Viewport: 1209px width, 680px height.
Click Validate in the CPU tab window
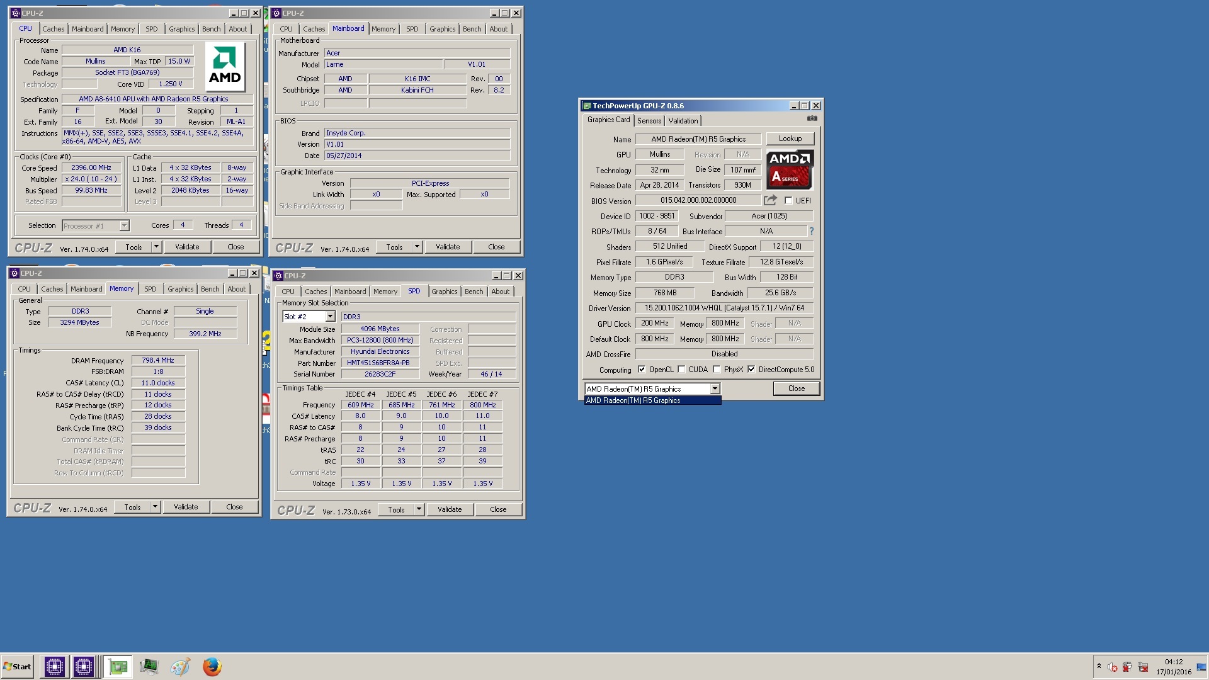tap(187, 247)
